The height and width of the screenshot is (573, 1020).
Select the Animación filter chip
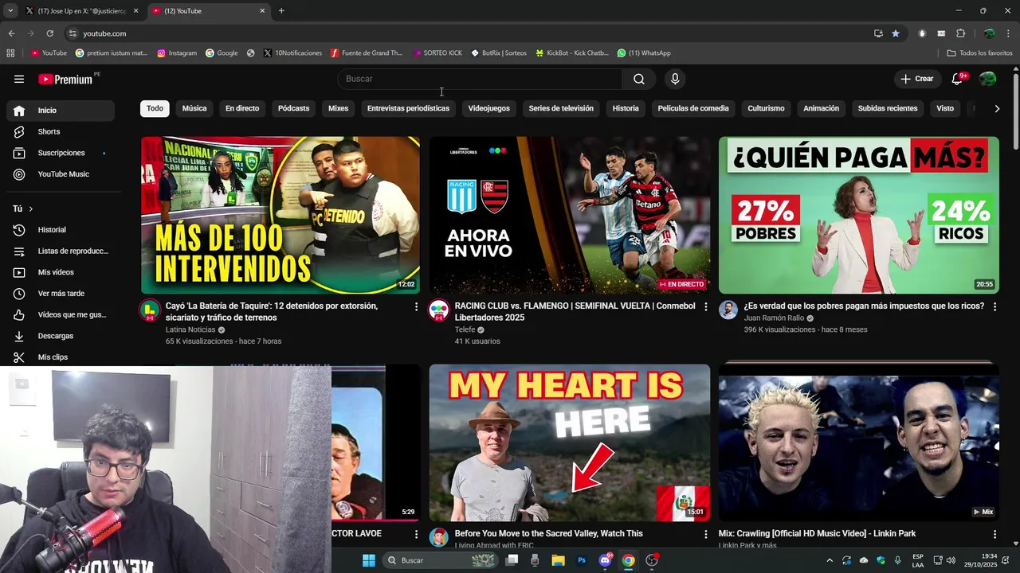point(821,108)
